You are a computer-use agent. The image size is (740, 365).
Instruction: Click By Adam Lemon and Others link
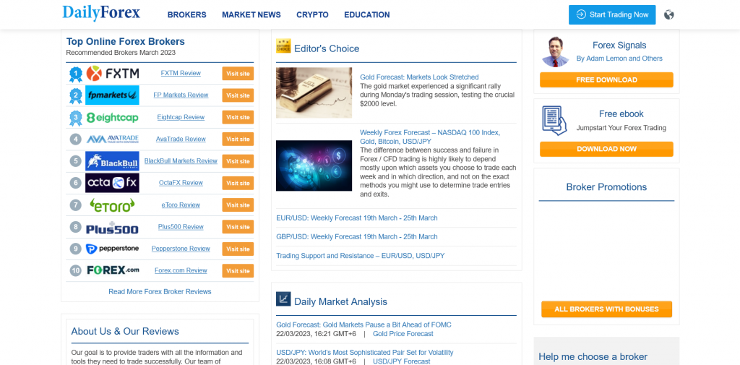click(619, 59)
